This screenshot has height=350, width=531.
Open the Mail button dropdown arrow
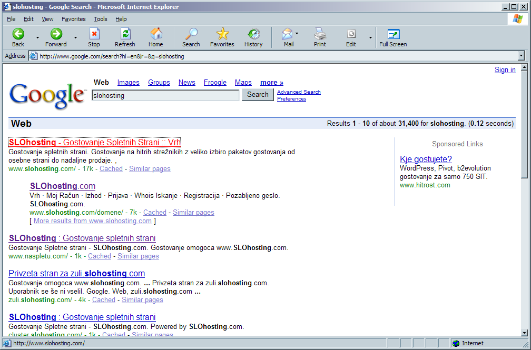point(297,34)
